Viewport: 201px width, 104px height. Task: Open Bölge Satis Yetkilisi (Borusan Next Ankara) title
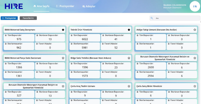coord(91,58)
